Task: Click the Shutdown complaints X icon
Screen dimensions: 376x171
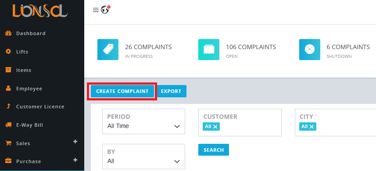Action: 310,50
